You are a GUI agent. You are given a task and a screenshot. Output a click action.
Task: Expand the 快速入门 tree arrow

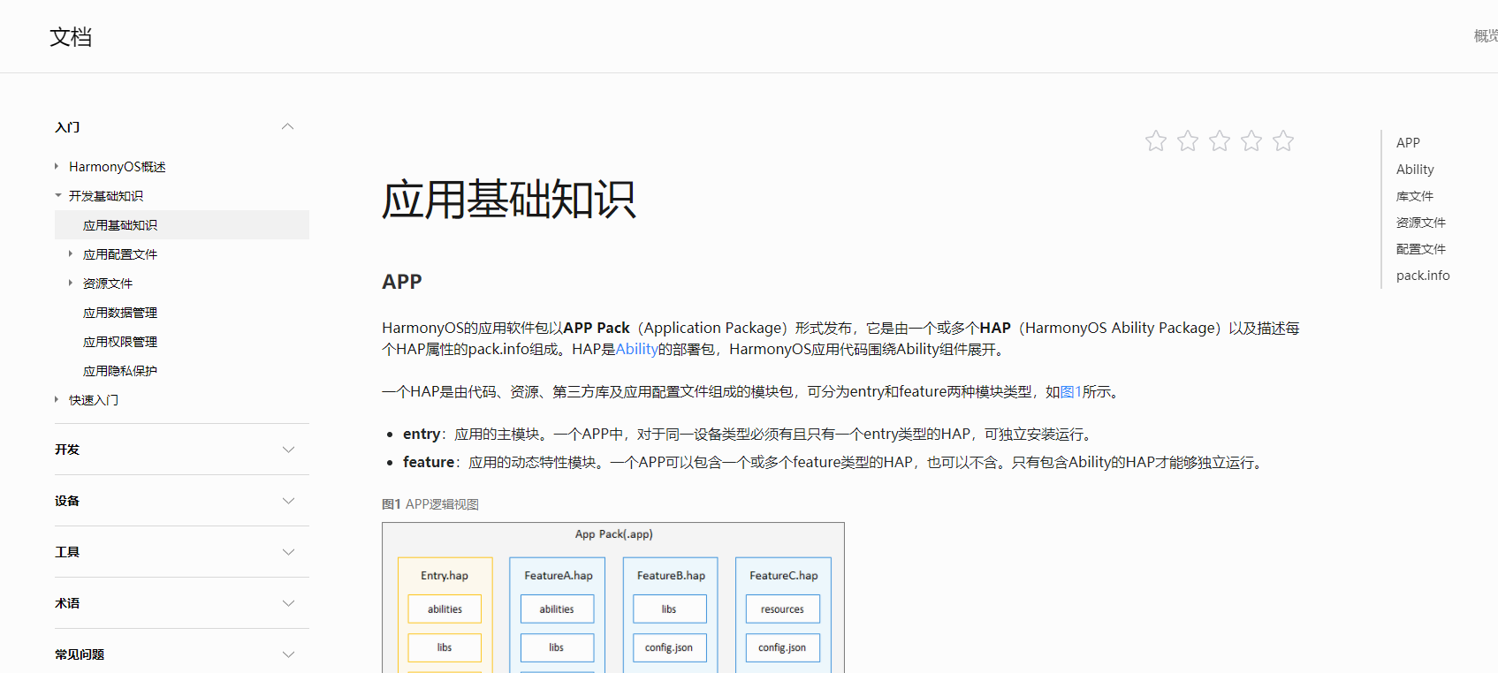pos(57,399)
